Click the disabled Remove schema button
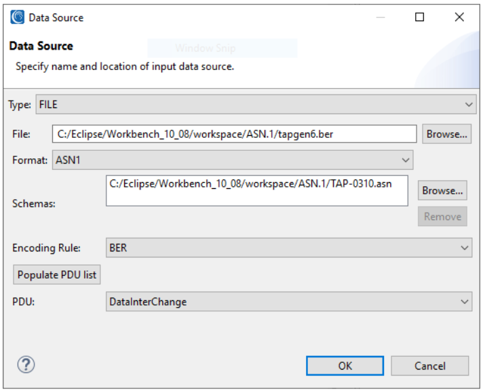The width and height of the screenshot is (483, 392). coord(442,217)
